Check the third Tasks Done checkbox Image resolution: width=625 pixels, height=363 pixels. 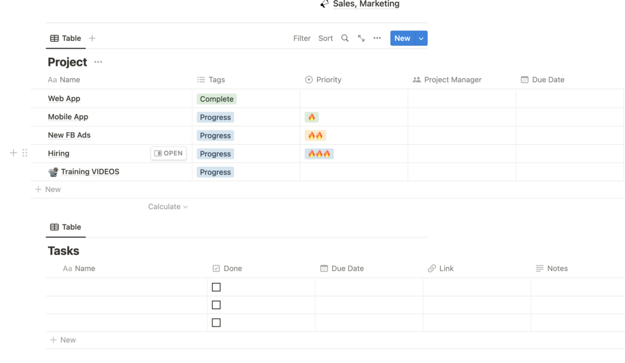click(x=216, y=323)
